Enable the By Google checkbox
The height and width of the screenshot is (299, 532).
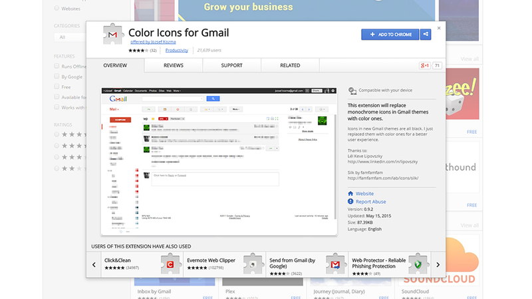tap(57, 76)
